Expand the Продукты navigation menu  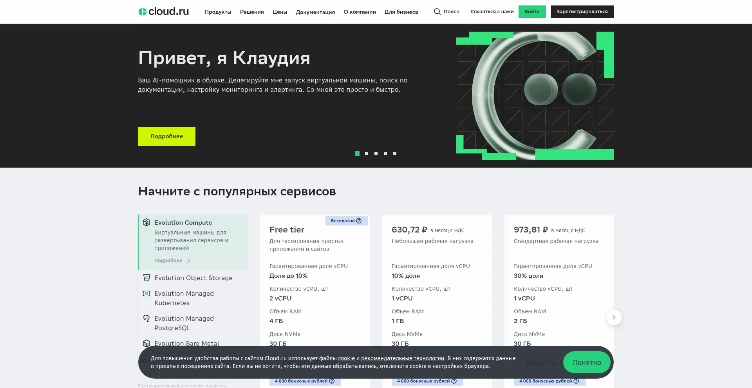click(x=218, y=12)
